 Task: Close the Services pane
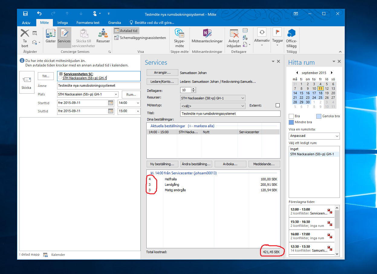pos(278,61)
